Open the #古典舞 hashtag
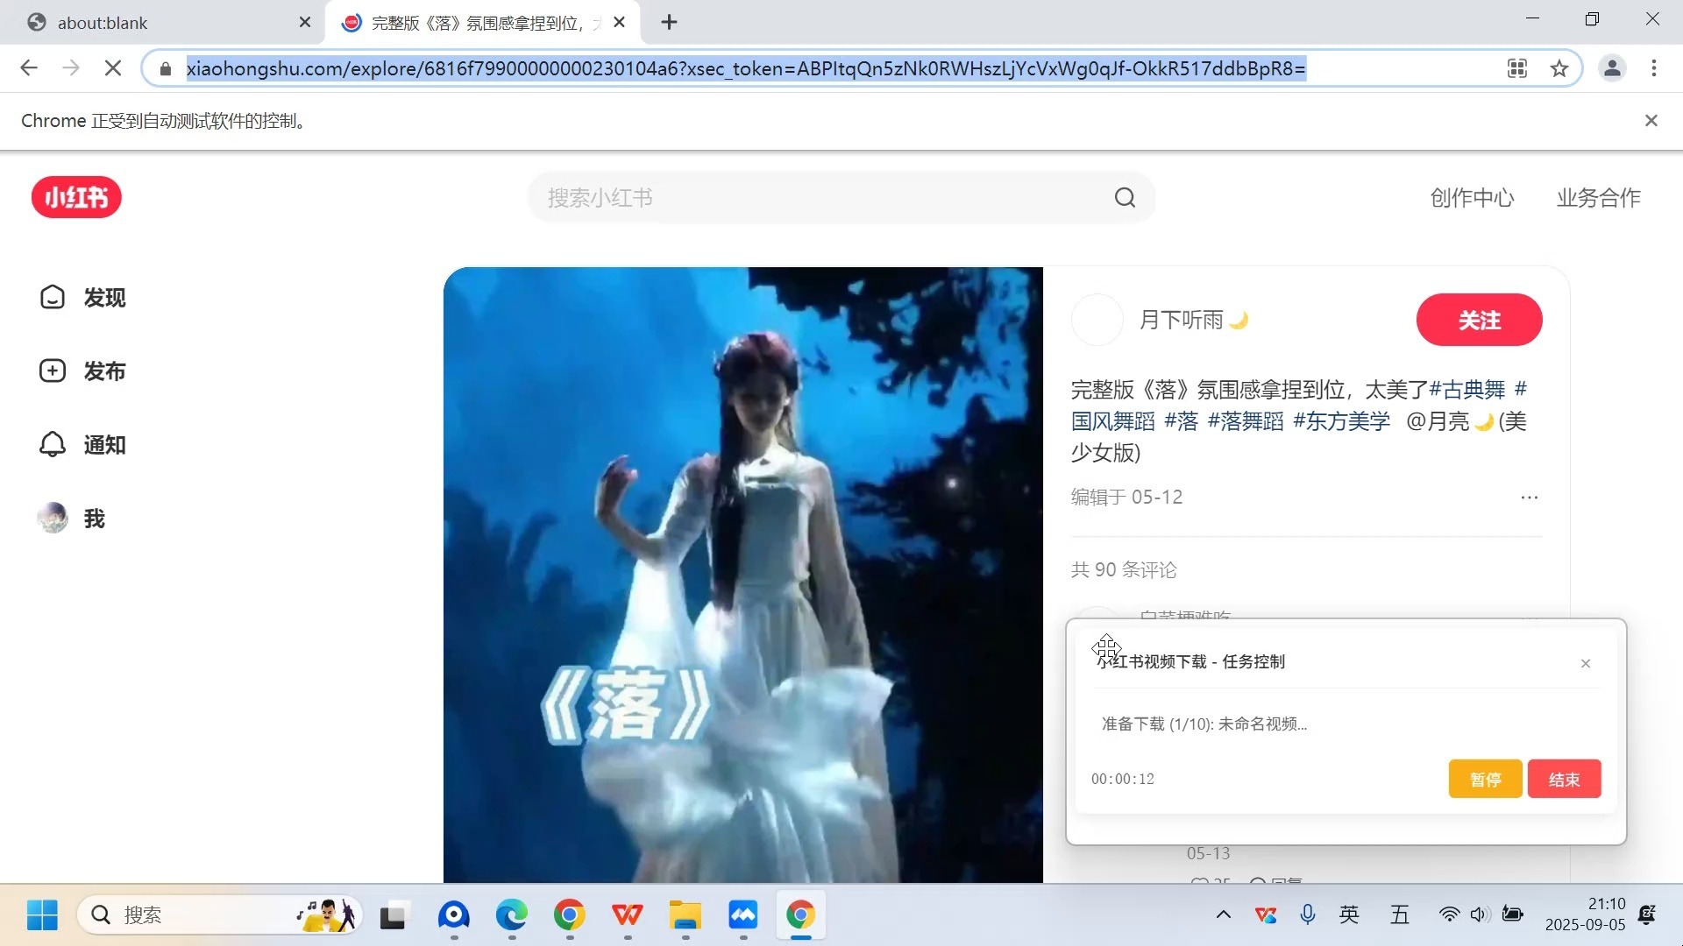This screenshot has height=946, width=1683. point(1466,390)
